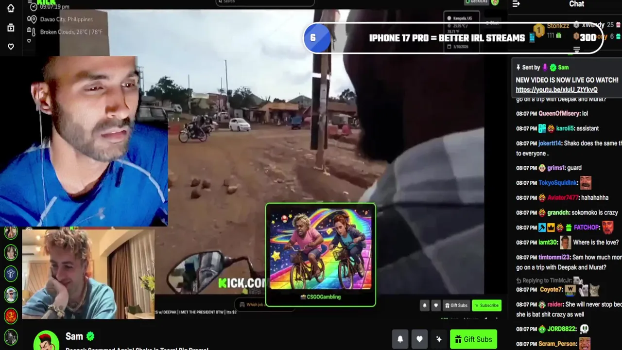Click the emote in TokyoSquidInk's message
The width and height of the screenshot is (622, 350).
point(586,183)
